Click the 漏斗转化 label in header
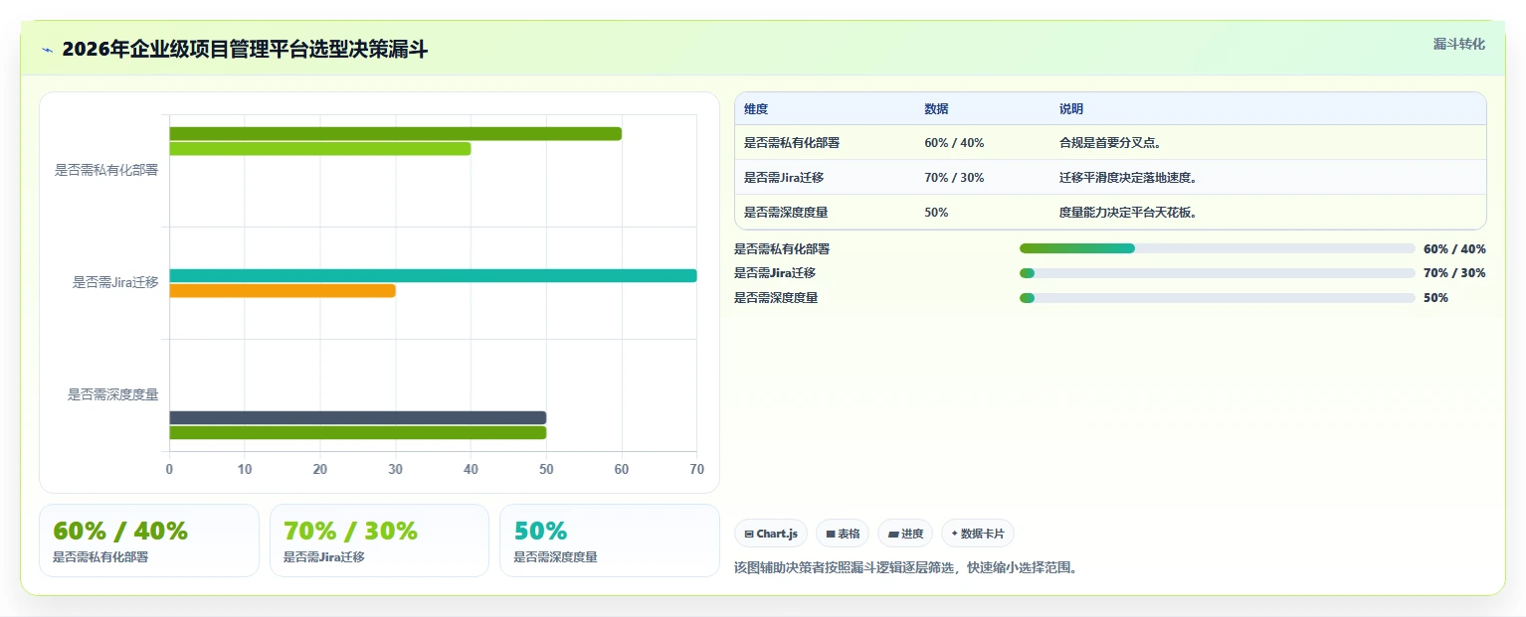Screen dimensions: 1526x617 point(1458,44)
